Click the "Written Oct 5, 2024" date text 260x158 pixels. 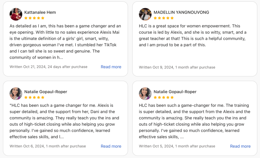point(177,146)
